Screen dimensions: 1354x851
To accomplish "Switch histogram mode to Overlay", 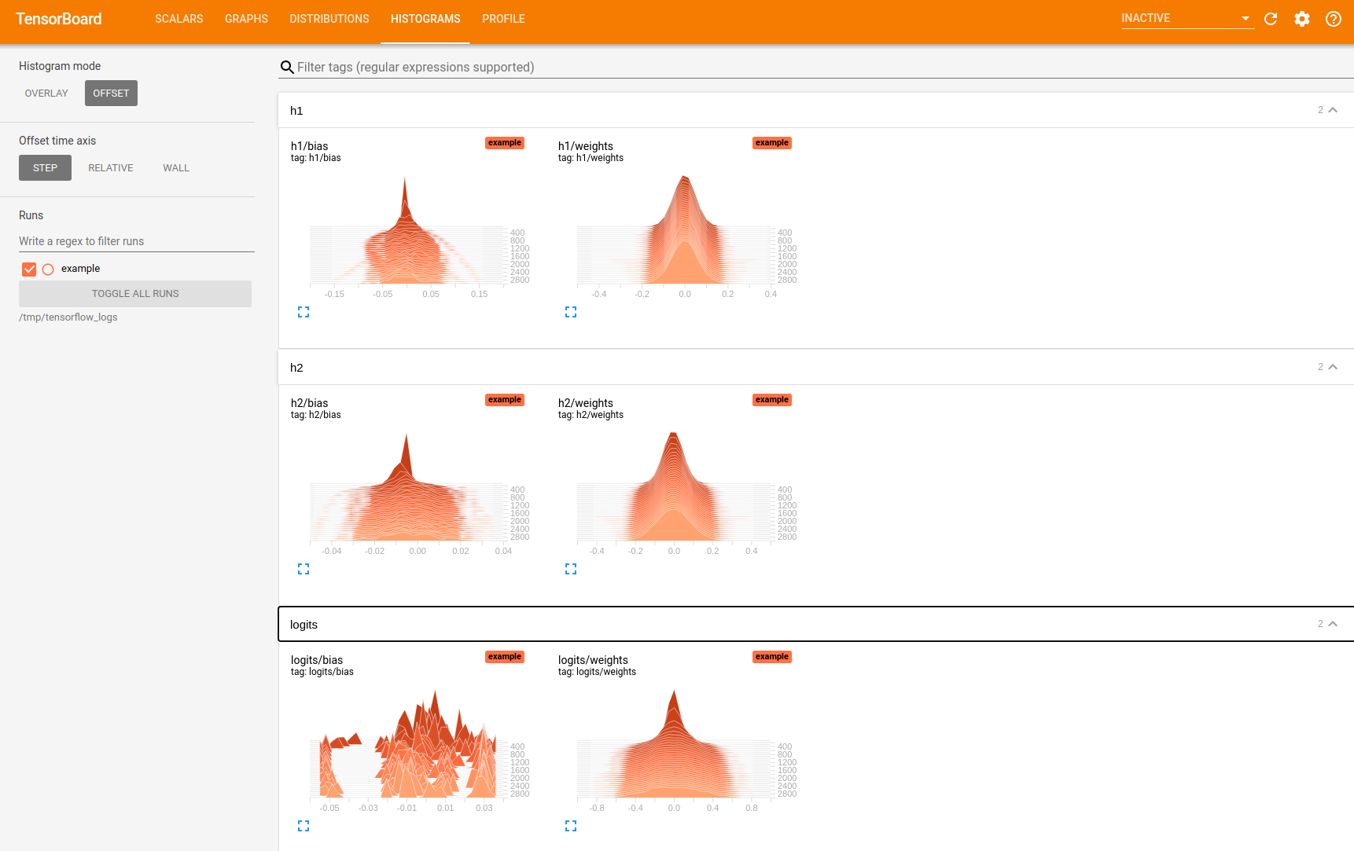I will 46,94.
